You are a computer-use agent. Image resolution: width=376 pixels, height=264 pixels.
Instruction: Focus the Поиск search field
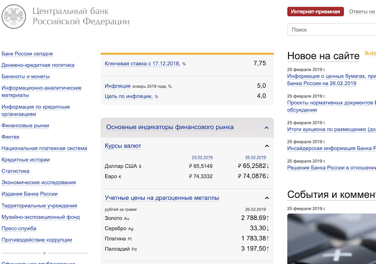332,30
